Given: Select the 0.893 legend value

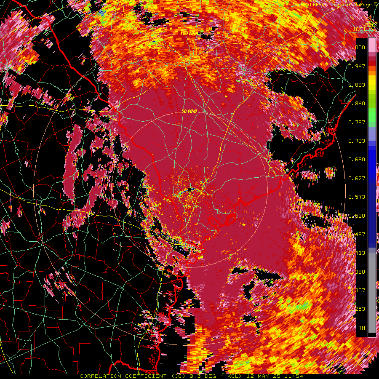Looking at the screenshot, I should click(357, 85).
